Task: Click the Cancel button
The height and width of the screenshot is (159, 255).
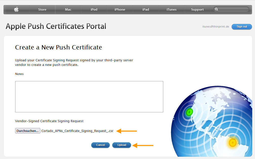Action: (100, 145)
